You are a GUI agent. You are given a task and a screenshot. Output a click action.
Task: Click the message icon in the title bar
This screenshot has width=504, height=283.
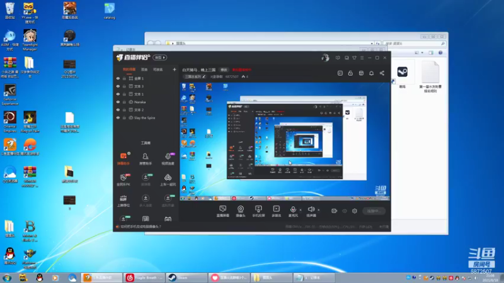tap(338, 58)
